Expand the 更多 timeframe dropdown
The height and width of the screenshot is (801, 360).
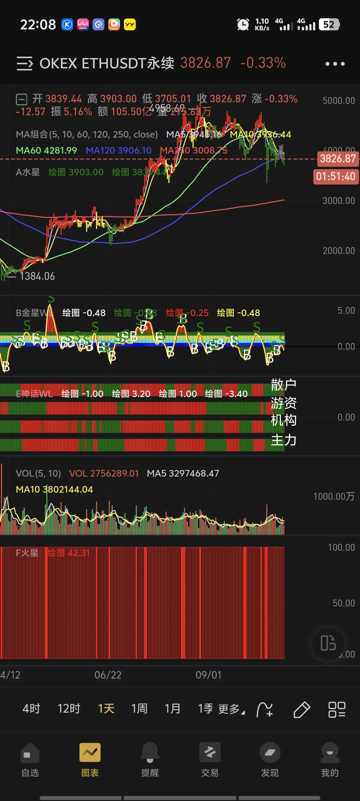(x=232, y=709)
